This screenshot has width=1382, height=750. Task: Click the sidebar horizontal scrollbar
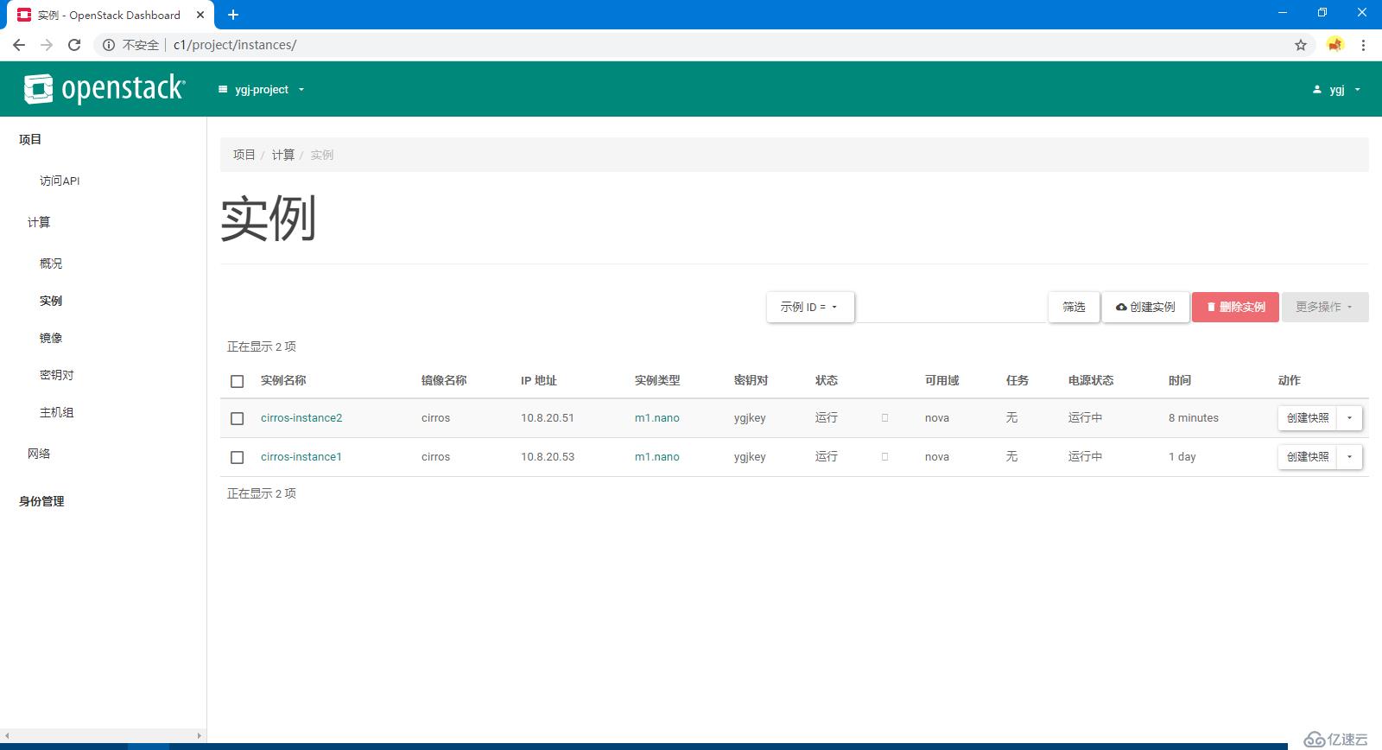point(103,736)
